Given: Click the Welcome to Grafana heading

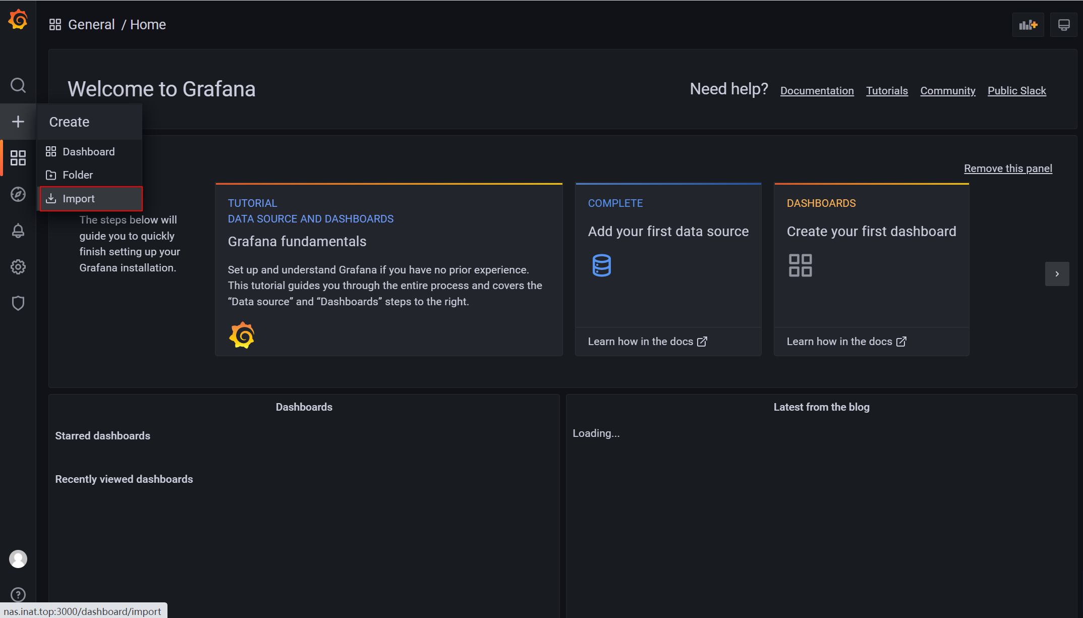Looking at the screenshot, I should pos(161,89).
